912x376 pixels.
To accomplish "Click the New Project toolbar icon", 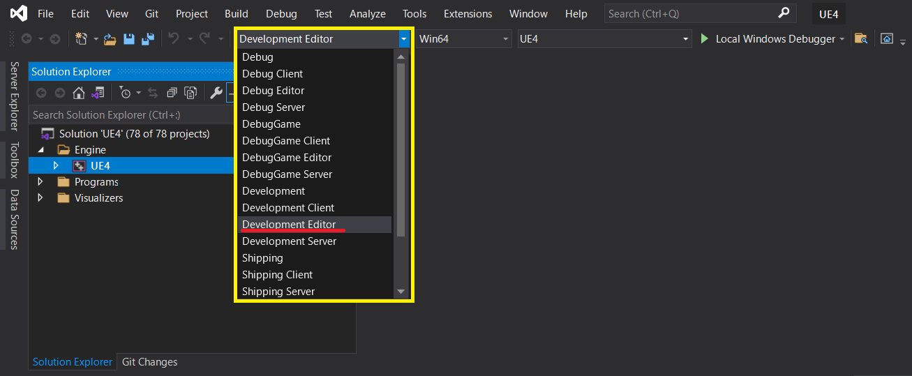I will point(82,39).
